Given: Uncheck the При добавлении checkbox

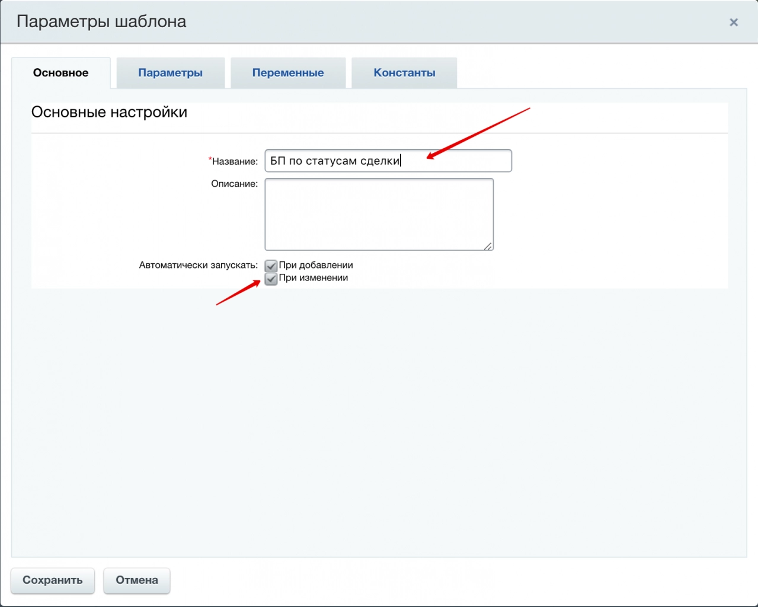Looking at the screenshot, I should click(x=271, y=266).
